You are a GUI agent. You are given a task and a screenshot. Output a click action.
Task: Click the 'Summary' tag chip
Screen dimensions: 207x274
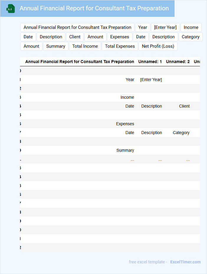click(x=56, y=46)
